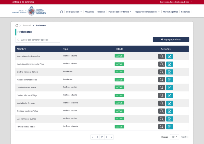This screenshot has height=144, width=204.
Task: View details of Pamela Badilla Robles
Action: tap(162, 127)
